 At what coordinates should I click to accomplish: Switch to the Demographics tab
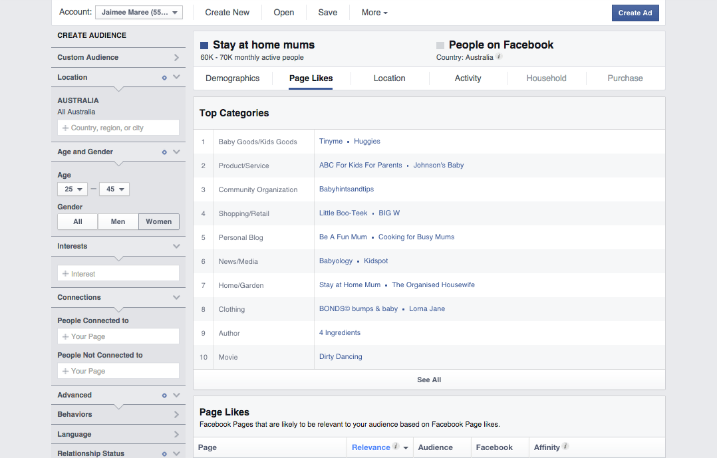(232, 78)
